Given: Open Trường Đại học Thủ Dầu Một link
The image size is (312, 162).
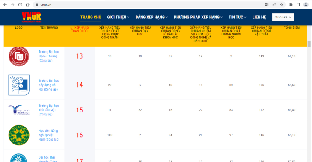Looking at the screenshot, I should coord(48,110).
